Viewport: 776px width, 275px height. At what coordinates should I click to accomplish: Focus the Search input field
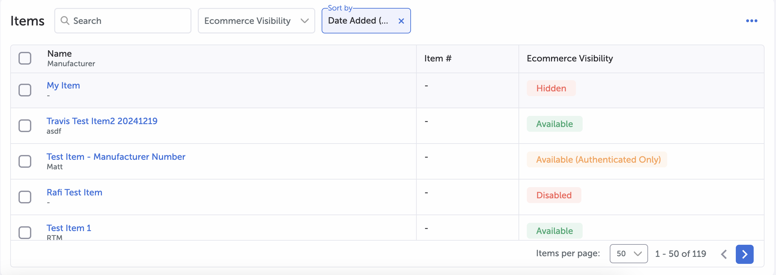[128, 21]
